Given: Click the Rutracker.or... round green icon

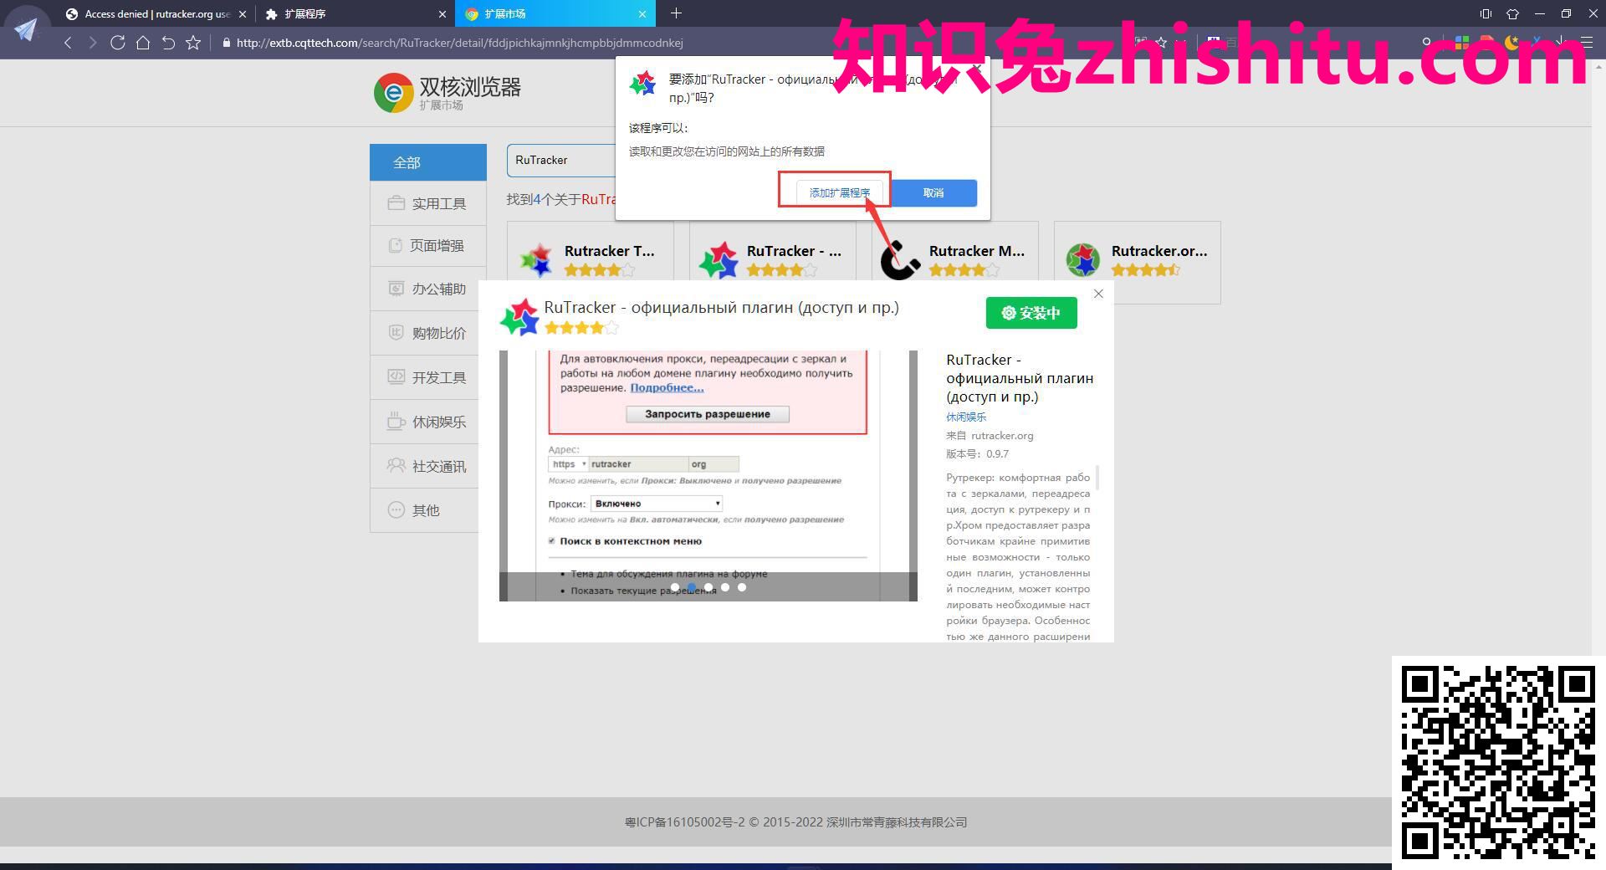Looking at the screenshot, I should (1083, 260).
